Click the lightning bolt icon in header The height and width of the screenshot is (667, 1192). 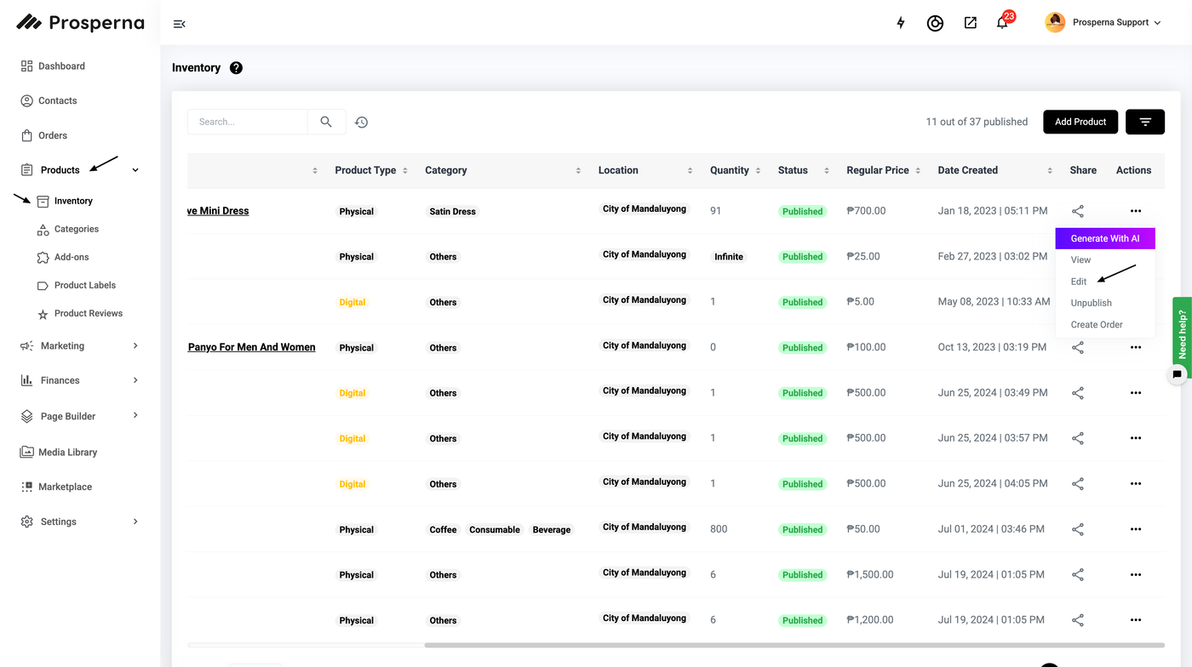pos(901,23)
